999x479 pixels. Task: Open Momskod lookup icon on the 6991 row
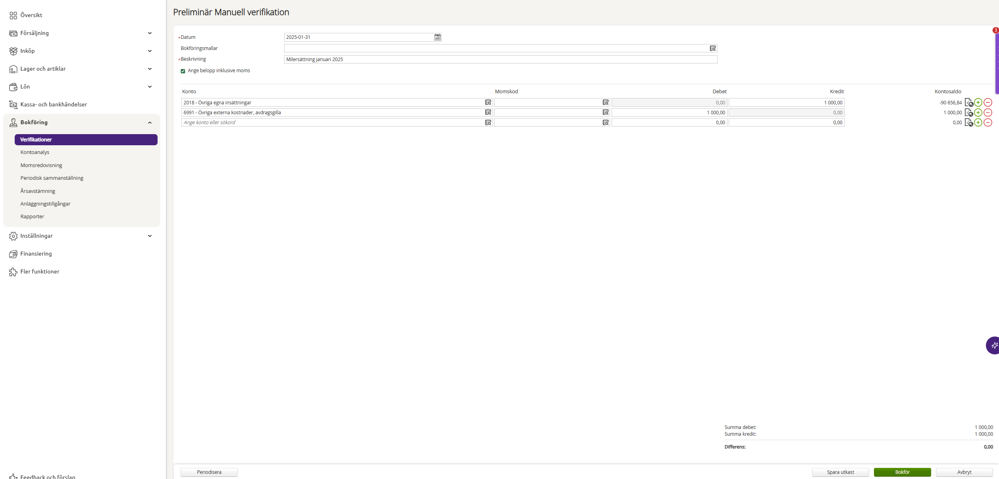click(605, 112)
